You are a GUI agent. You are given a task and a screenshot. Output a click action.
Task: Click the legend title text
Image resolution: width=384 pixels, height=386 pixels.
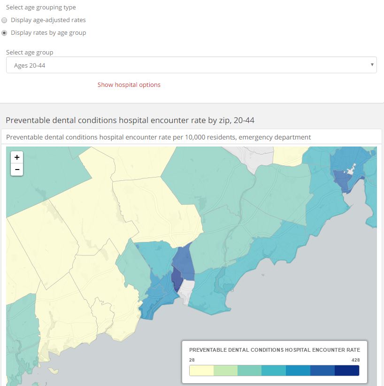274,350
